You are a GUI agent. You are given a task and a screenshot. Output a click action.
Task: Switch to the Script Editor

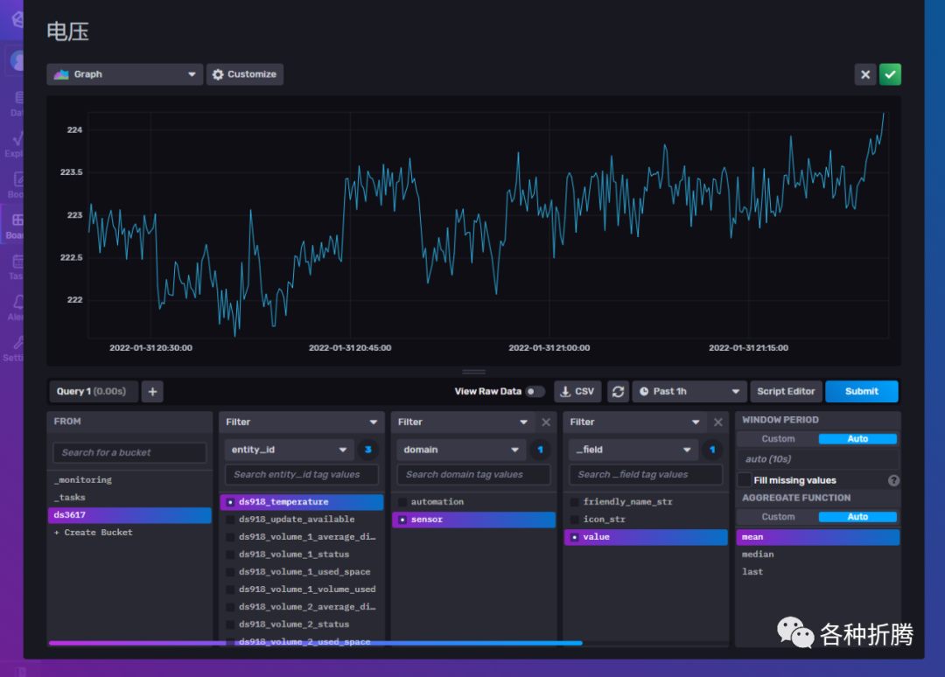(x=786, y=392)
